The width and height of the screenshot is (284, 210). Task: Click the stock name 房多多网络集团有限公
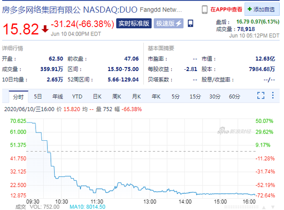coord(41,10)
